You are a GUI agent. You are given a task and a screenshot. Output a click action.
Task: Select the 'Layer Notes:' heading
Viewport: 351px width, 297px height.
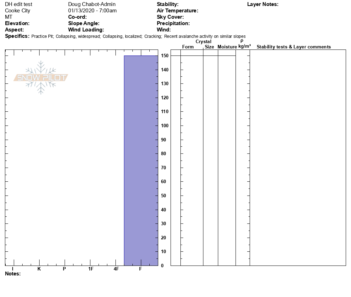263,4
